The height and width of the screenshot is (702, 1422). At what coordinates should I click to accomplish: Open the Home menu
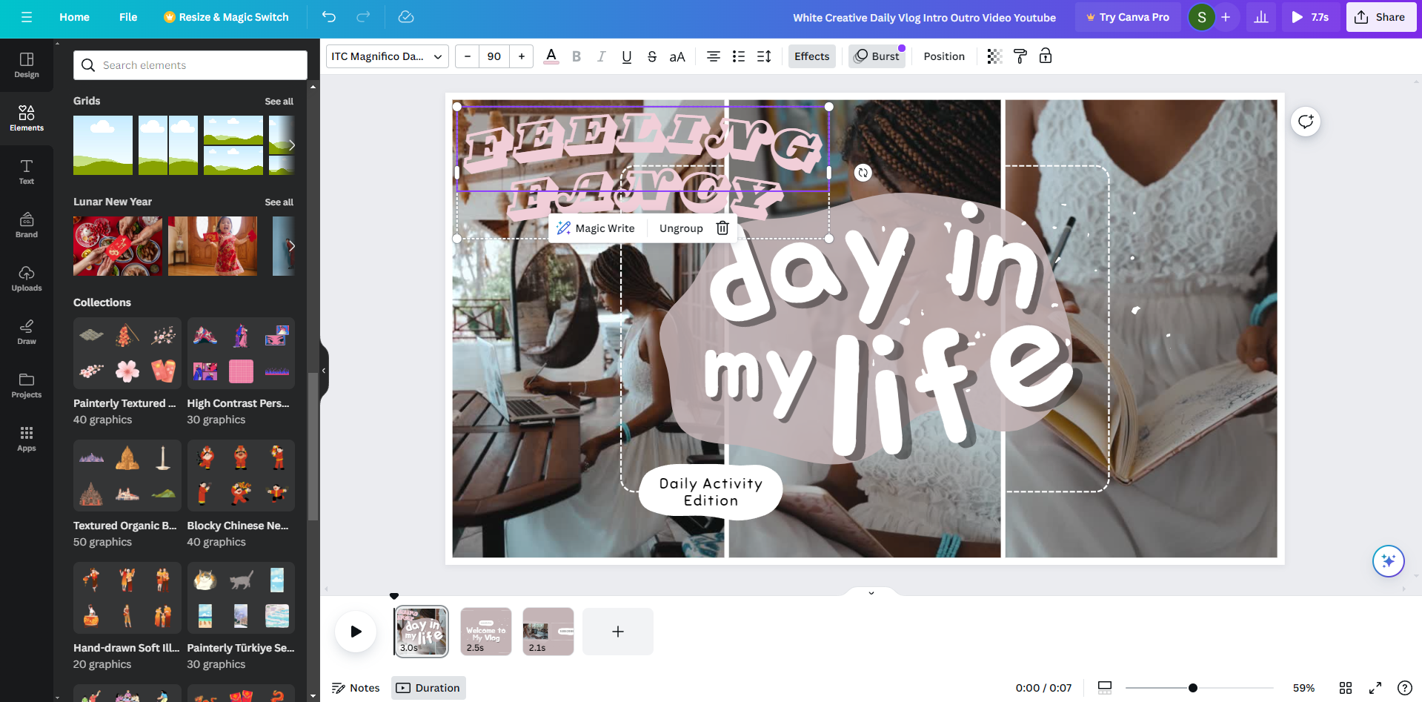(74, 17)
